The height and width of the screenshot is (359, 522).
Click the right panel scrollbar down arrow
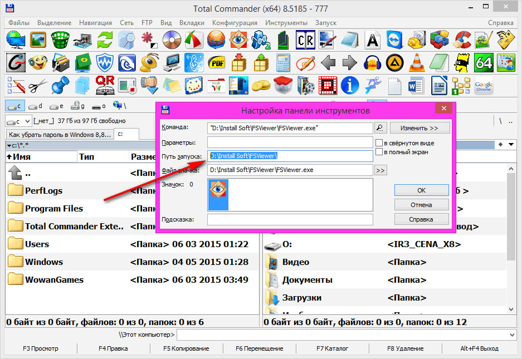[x=511, y=309]
